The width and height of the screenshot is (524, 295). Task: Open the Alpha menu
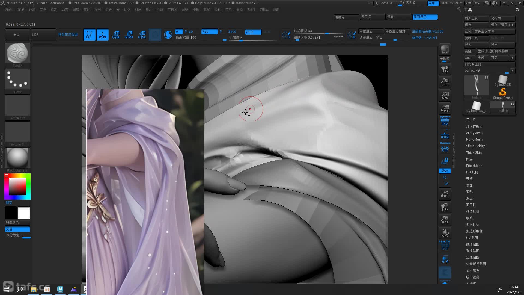pyautogui.click(x=9, y=10)
